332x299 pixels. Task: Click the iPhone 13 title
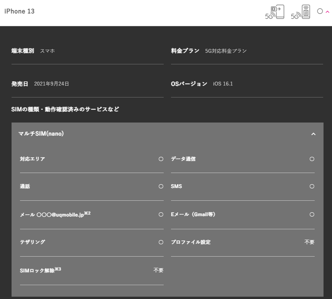(19, 11)
